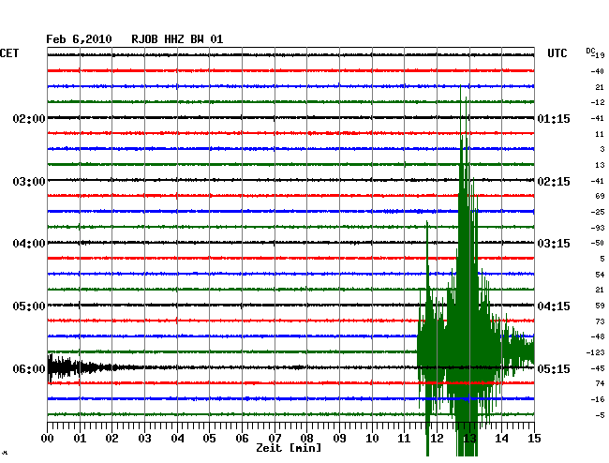Select the 'CET' time zone label

tap(9, 53)
